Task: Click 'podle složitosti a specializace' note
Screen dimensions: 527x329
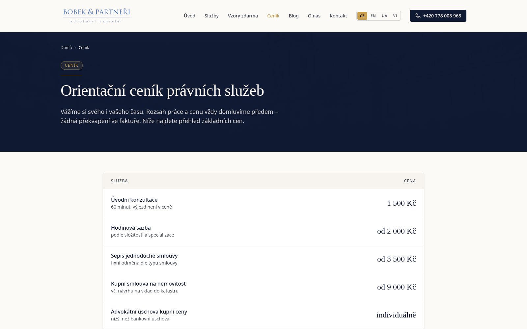Action: click(143, 235)
